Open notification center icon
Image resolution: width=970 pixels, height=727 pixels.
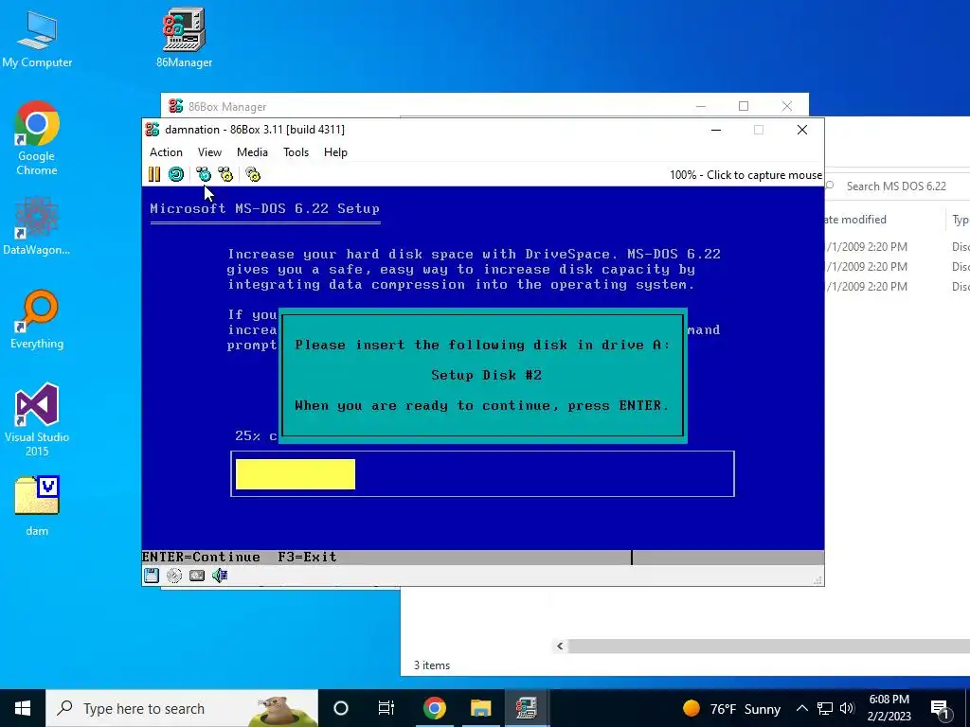(940, 708)
